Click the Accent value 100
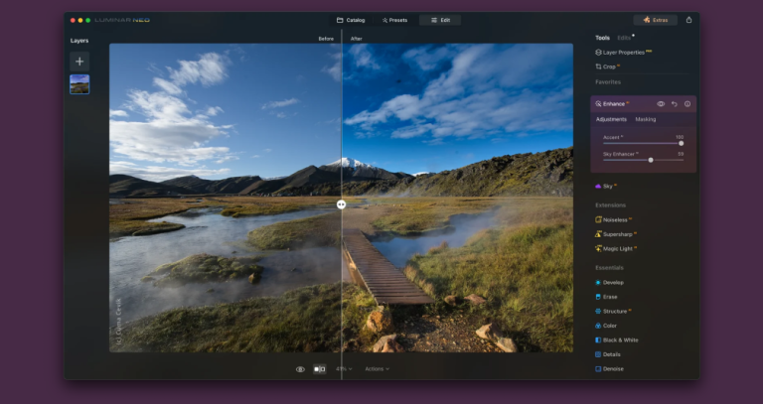Image resolution: width=763 pixels, height=404 pixels. [680, 137]
